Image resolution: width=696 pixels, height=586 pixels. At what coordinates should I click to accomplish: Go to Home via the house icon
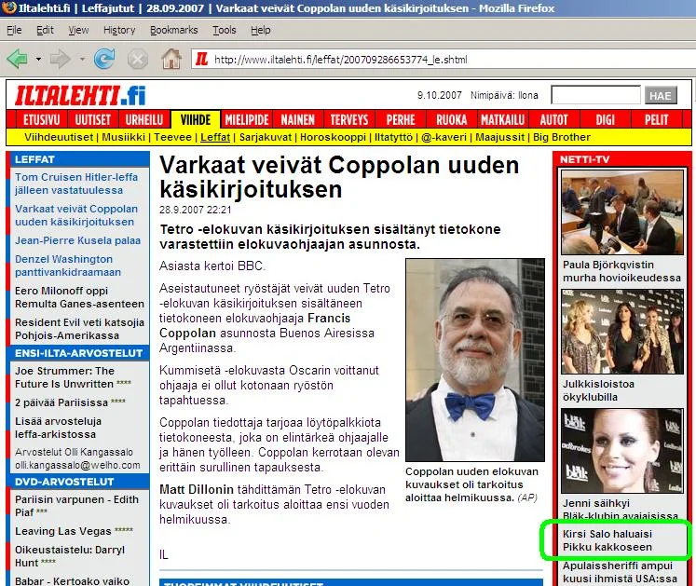coord(171,60)
